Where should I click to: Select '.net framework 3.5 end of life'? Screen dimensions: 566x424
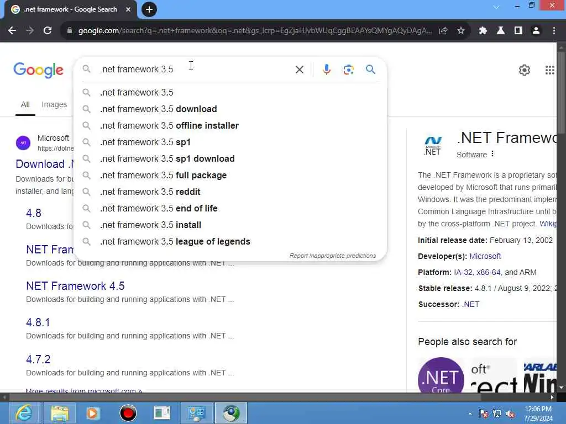(230, 208)
